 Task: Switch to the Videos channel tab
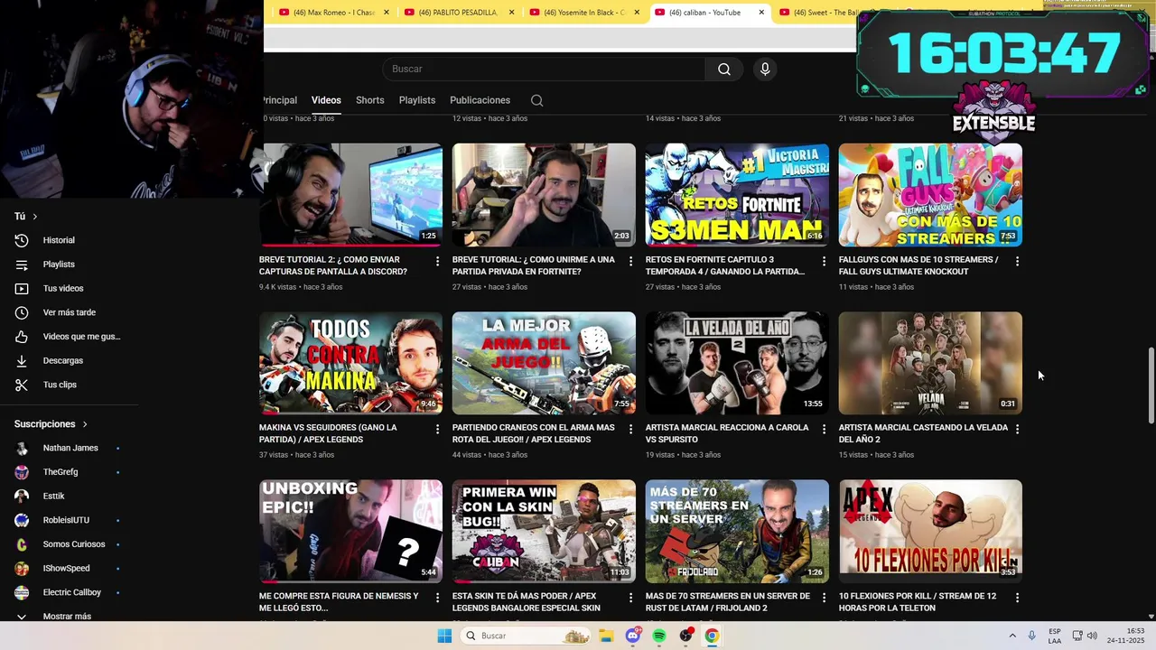pos(326,100)
